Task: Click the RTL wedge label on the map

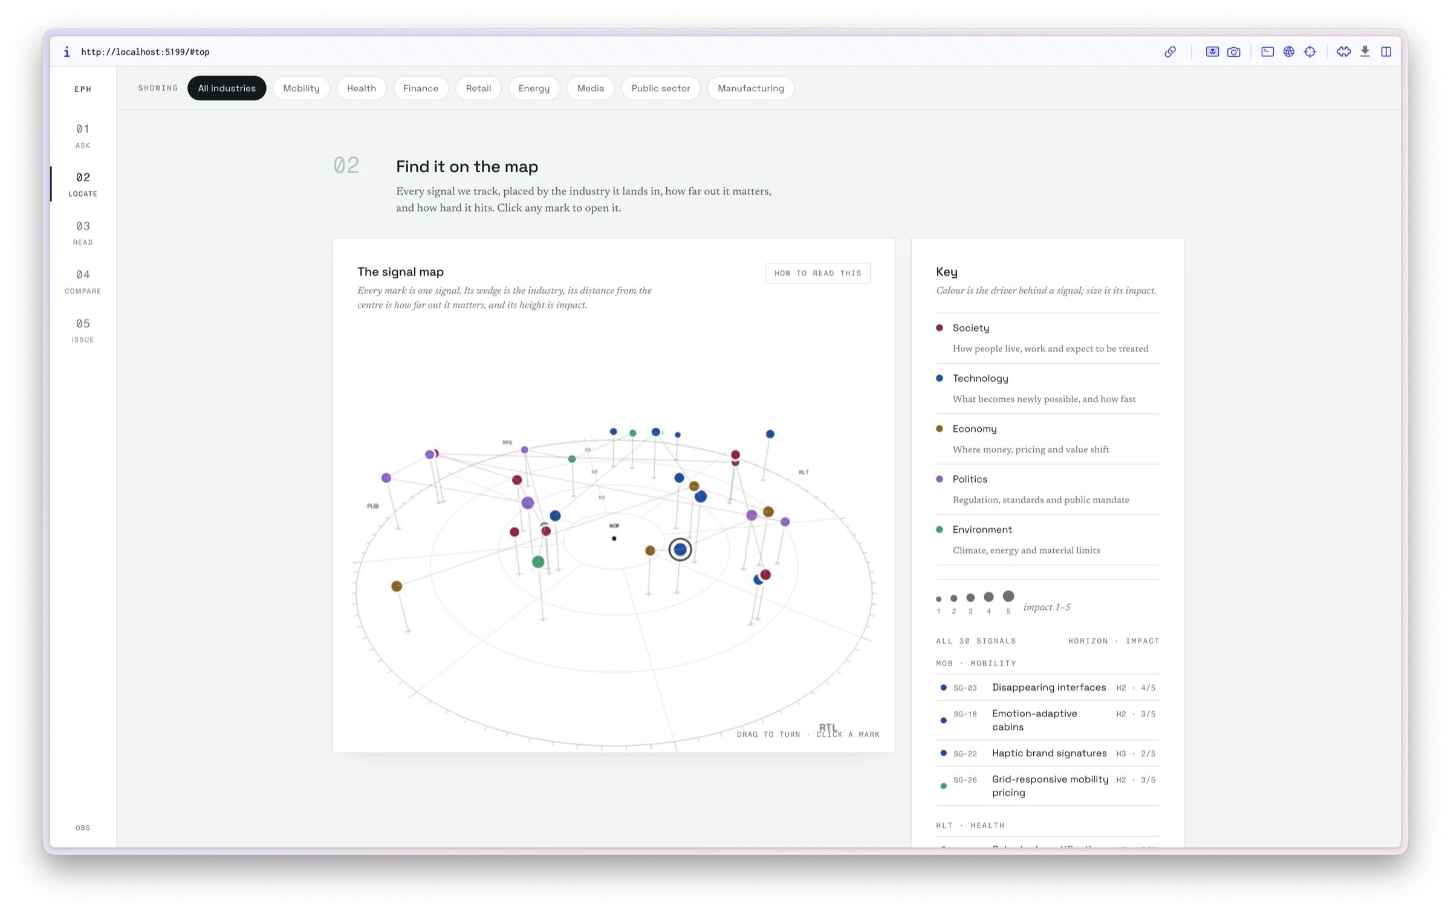Action: click(828, 727)
